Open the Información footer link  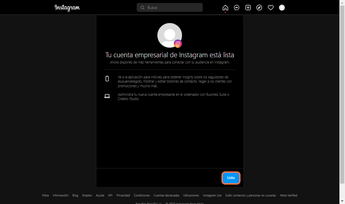coord(60,195)
